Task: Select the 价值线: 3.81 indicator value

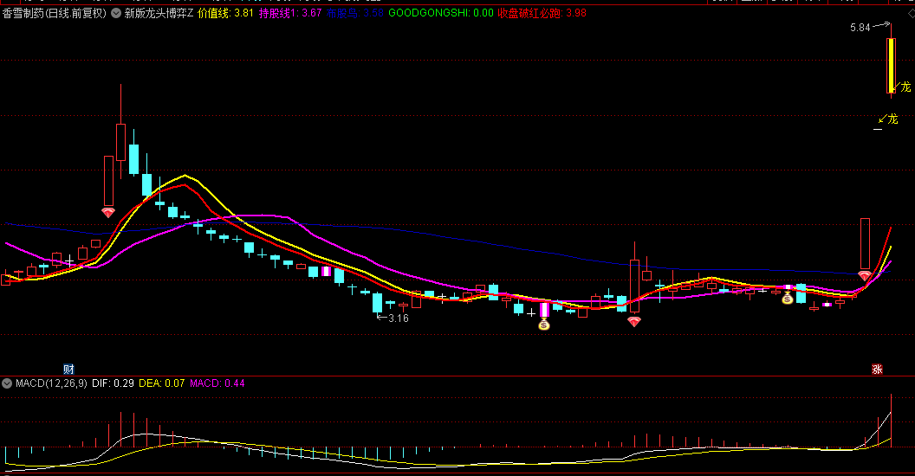Action: pyautogui.click(x=226, y=13)
